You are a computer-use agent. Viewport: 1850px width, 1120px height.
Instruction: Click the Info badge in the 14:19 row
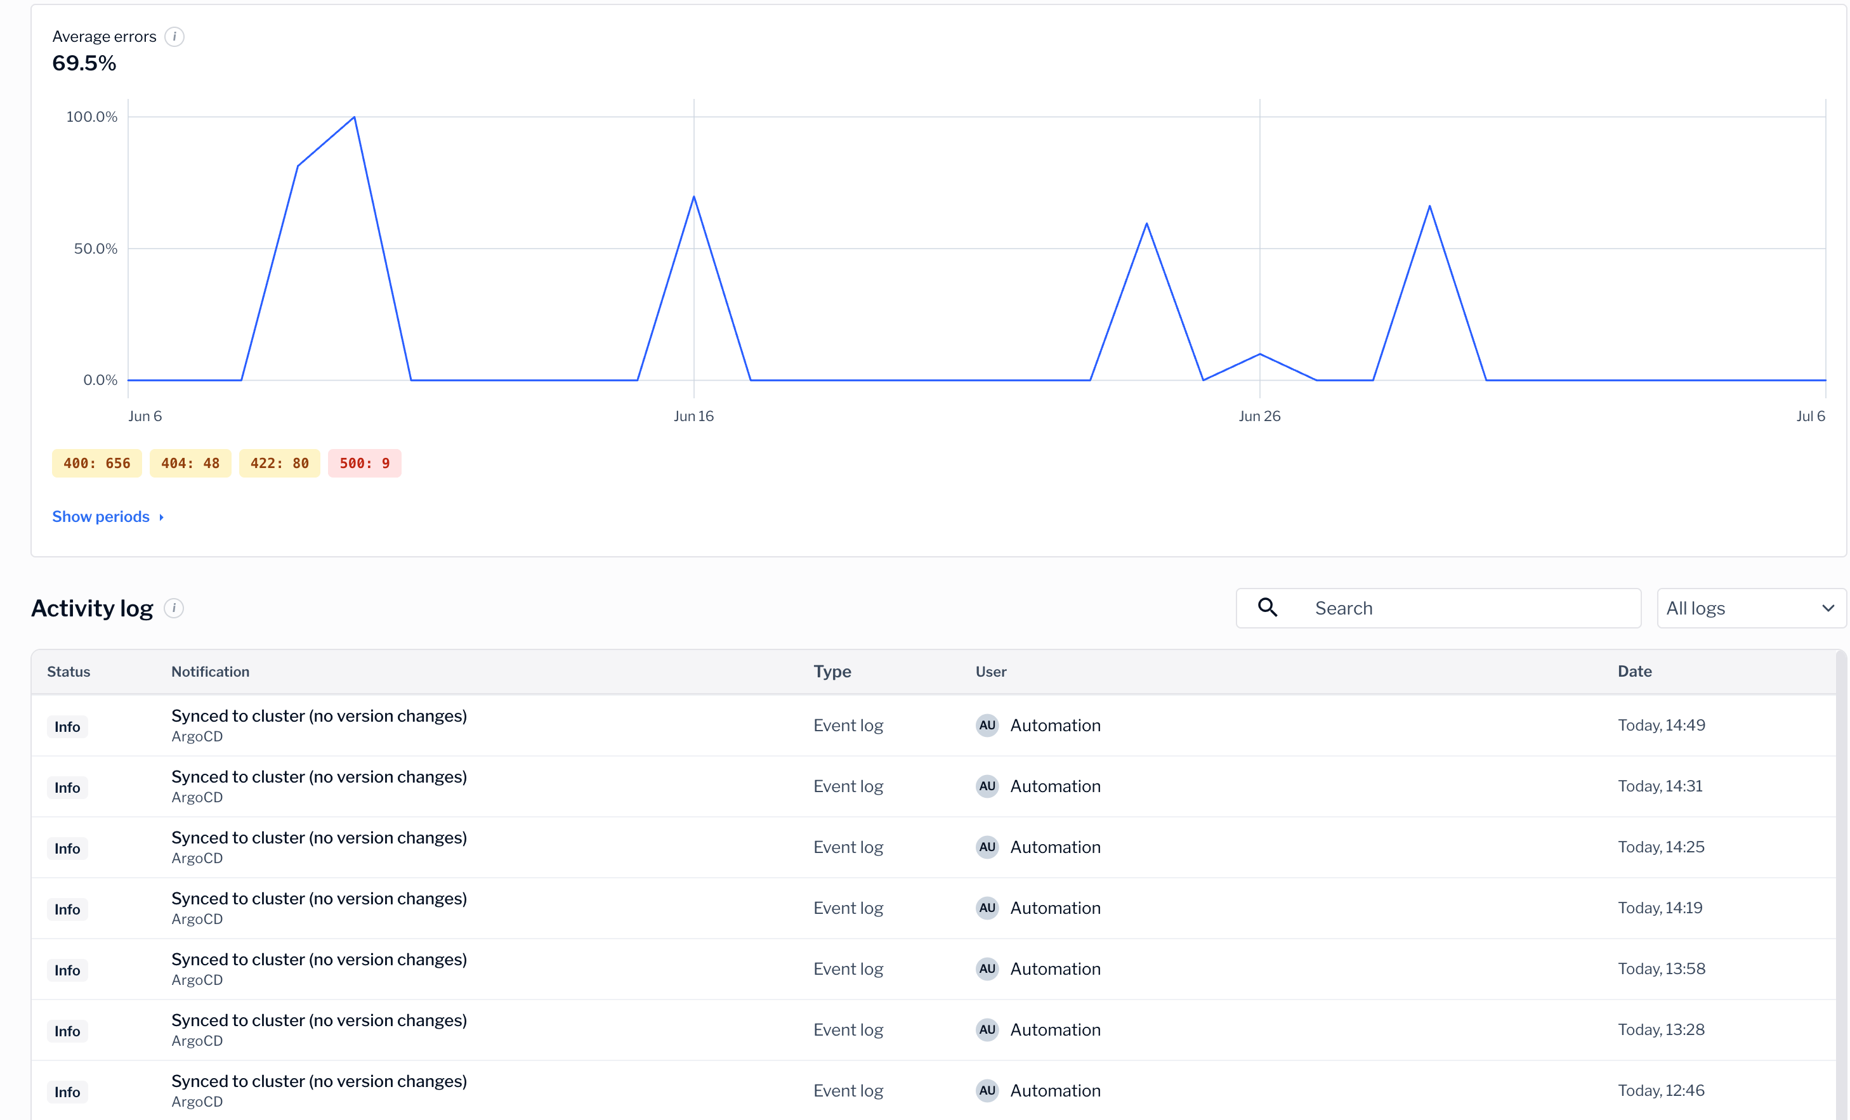67,909
